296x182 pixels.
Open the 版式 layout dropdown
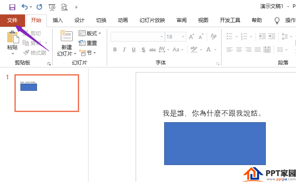[x=90, y=34]
